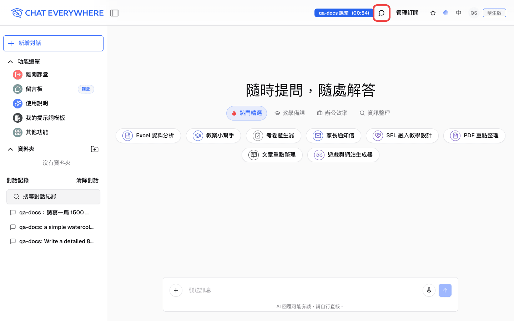This screenshot has height=321, width=514.
Task: Click plus attachment button in message box
Action: click(176, 290)
